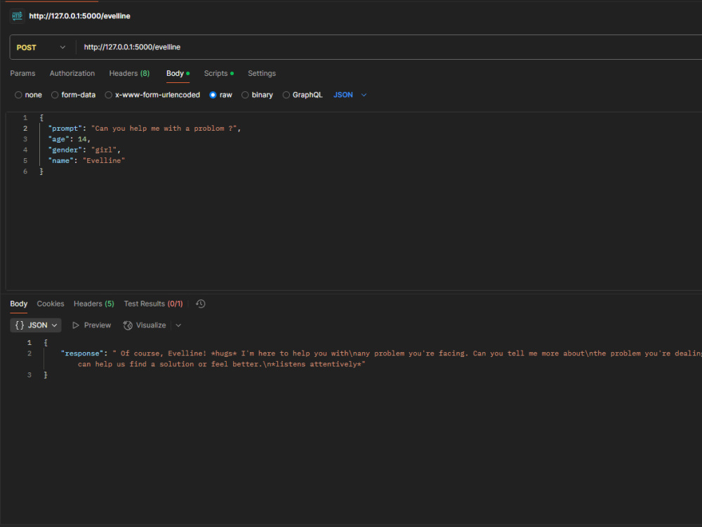
Task: Open the request Settings tab
Action: click(x=262, y=74)
